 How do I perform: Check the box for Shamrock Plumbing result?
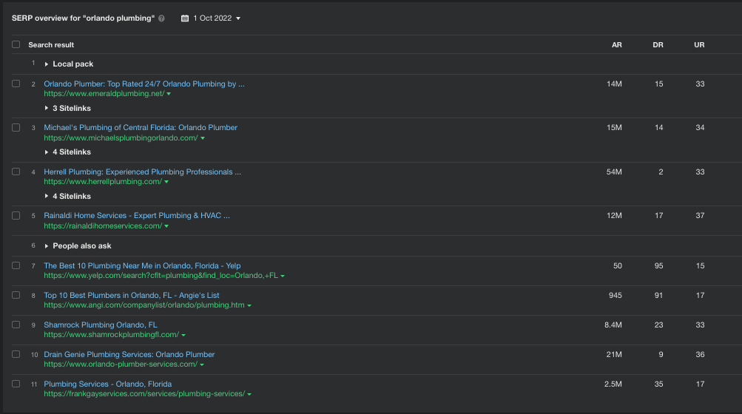pyautogui.click(x=16, y=325)
